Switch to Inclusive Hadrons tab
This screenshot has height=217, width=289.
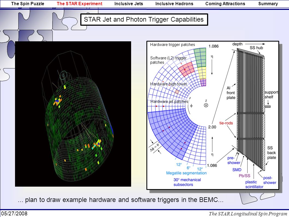[x=174, y=4]
